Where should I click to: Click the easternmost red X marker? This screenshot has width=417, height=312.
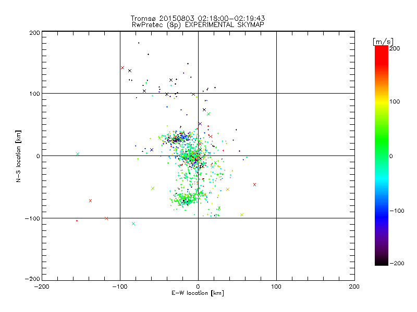coord(254,185)
